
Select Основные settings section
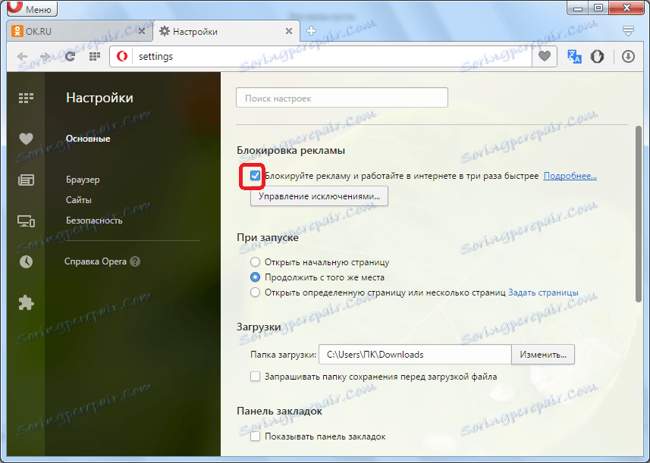[x=88, y=139]
